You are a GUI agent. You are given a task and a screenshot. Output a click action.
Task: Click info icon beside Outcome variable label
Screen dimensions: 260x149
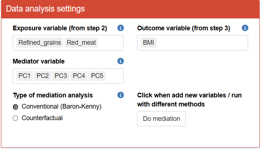(x=245, y=28)
